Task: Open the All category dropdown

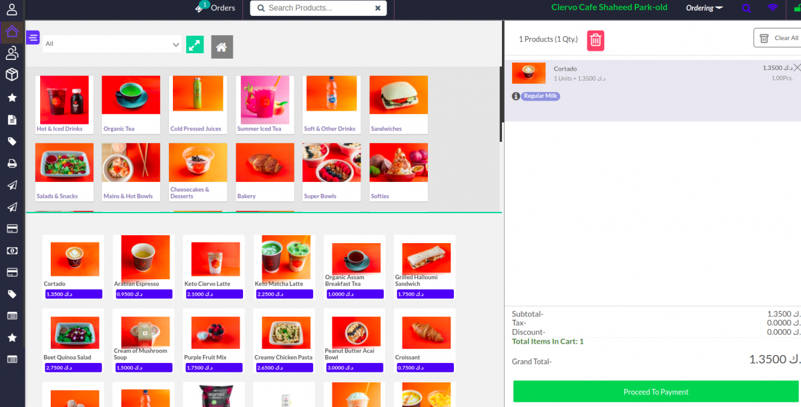Action: click(112, 44)
